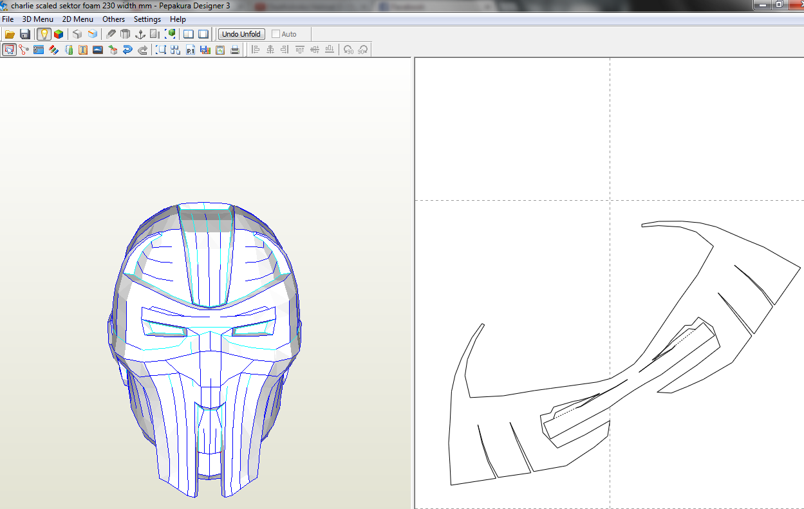Print using the printer icon
Screen dimensions: 804x509
[235, 50]
